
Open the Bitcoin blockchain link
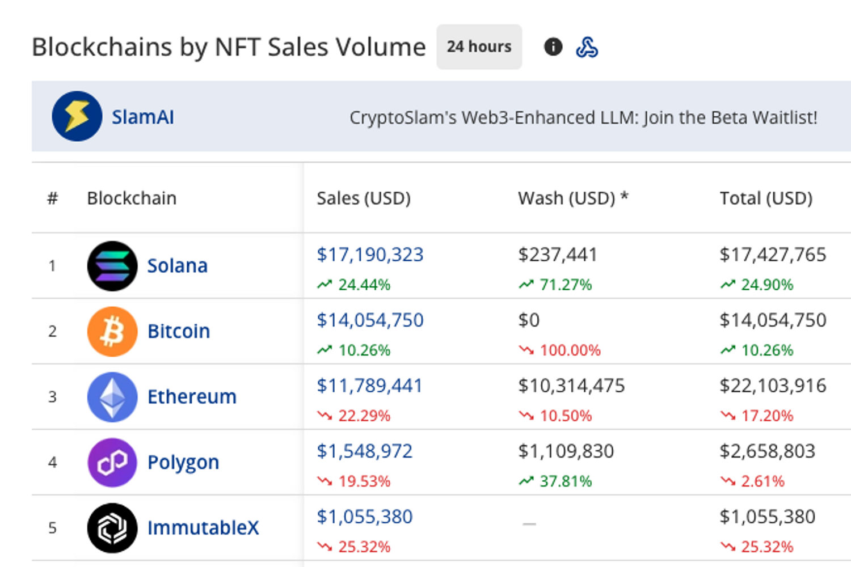click(x=178, y=331)
